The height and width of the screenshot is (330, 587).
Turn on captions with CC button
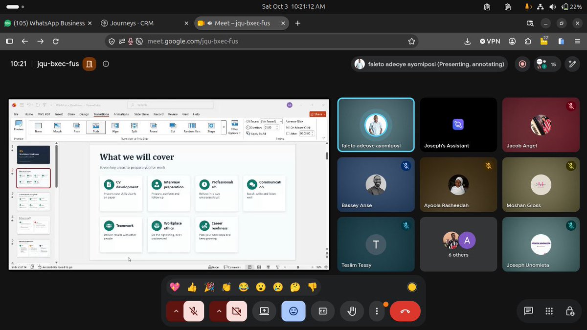pos(322,311)
